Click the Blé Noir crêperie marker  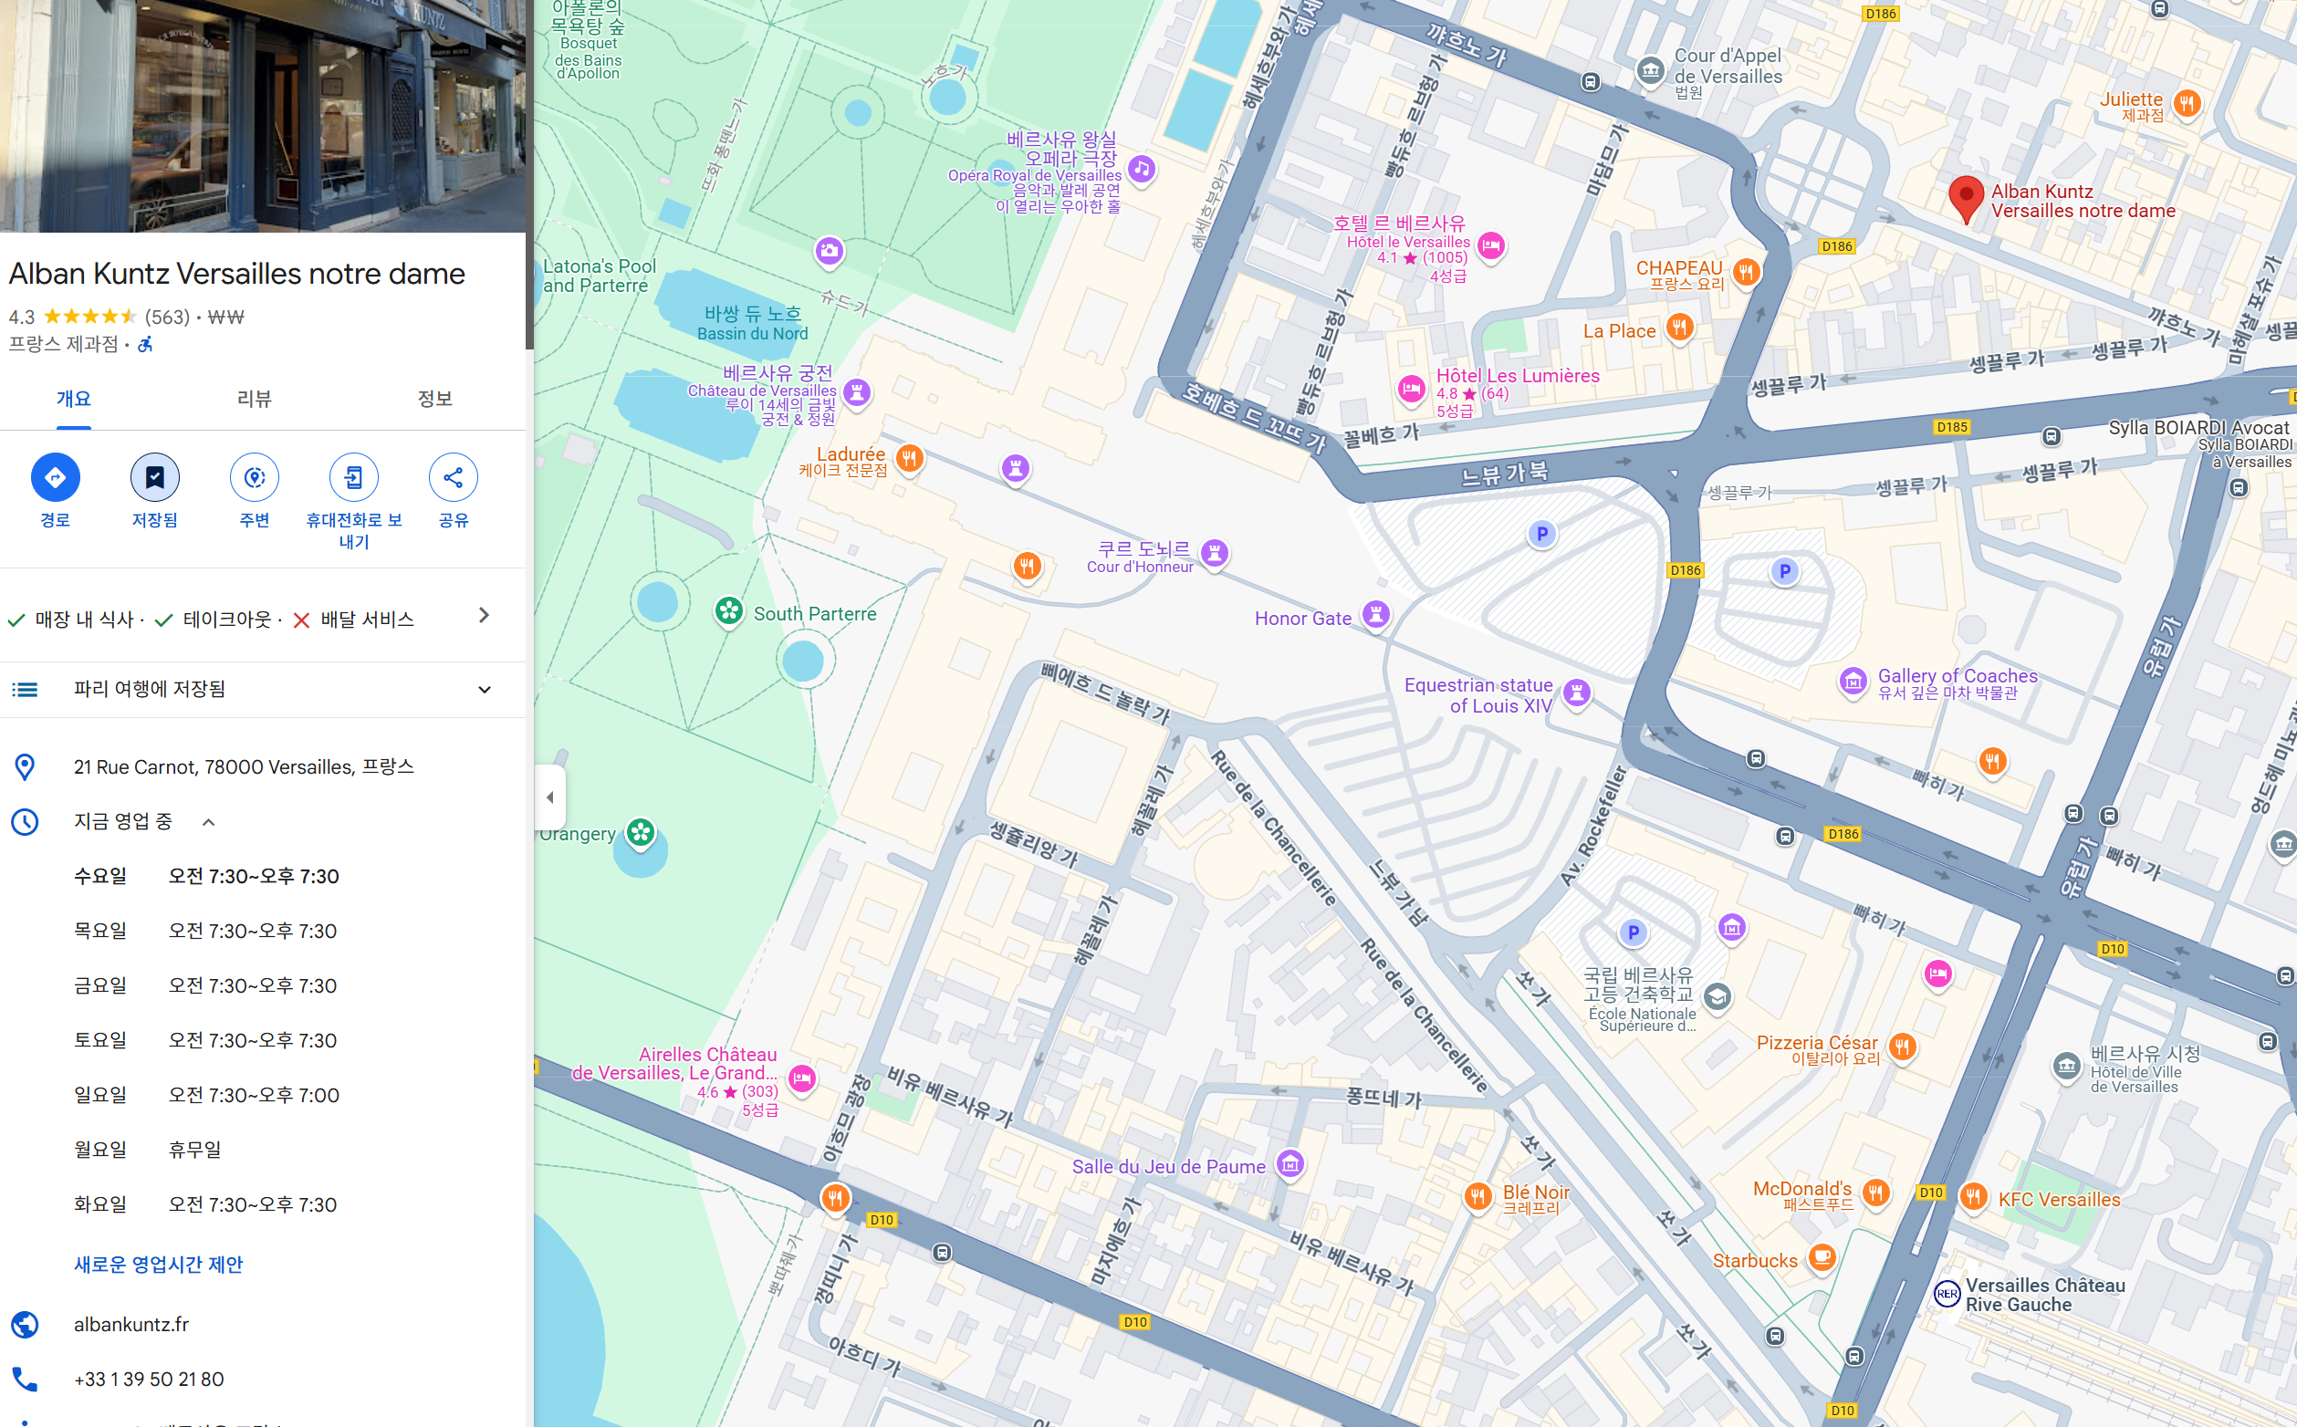point(1477,1197)
